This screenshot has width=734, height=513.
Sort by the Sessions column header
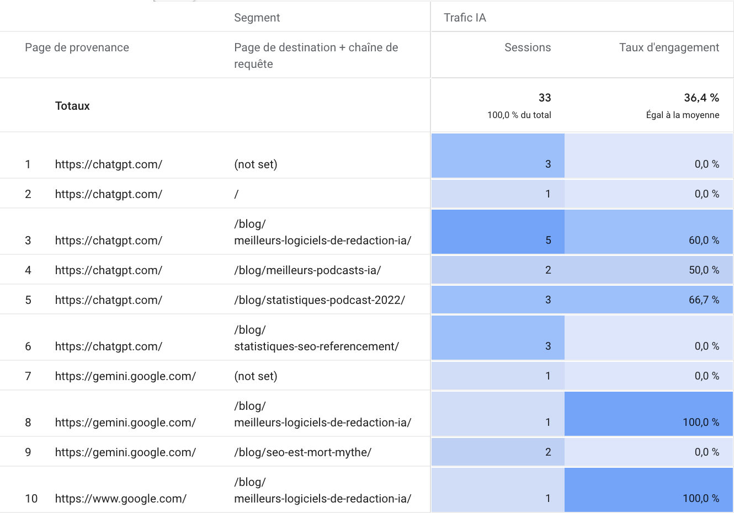click(527, 47)
